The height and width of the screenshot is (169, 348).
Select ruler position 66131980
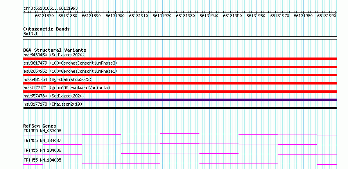click(x=303, y=16)
